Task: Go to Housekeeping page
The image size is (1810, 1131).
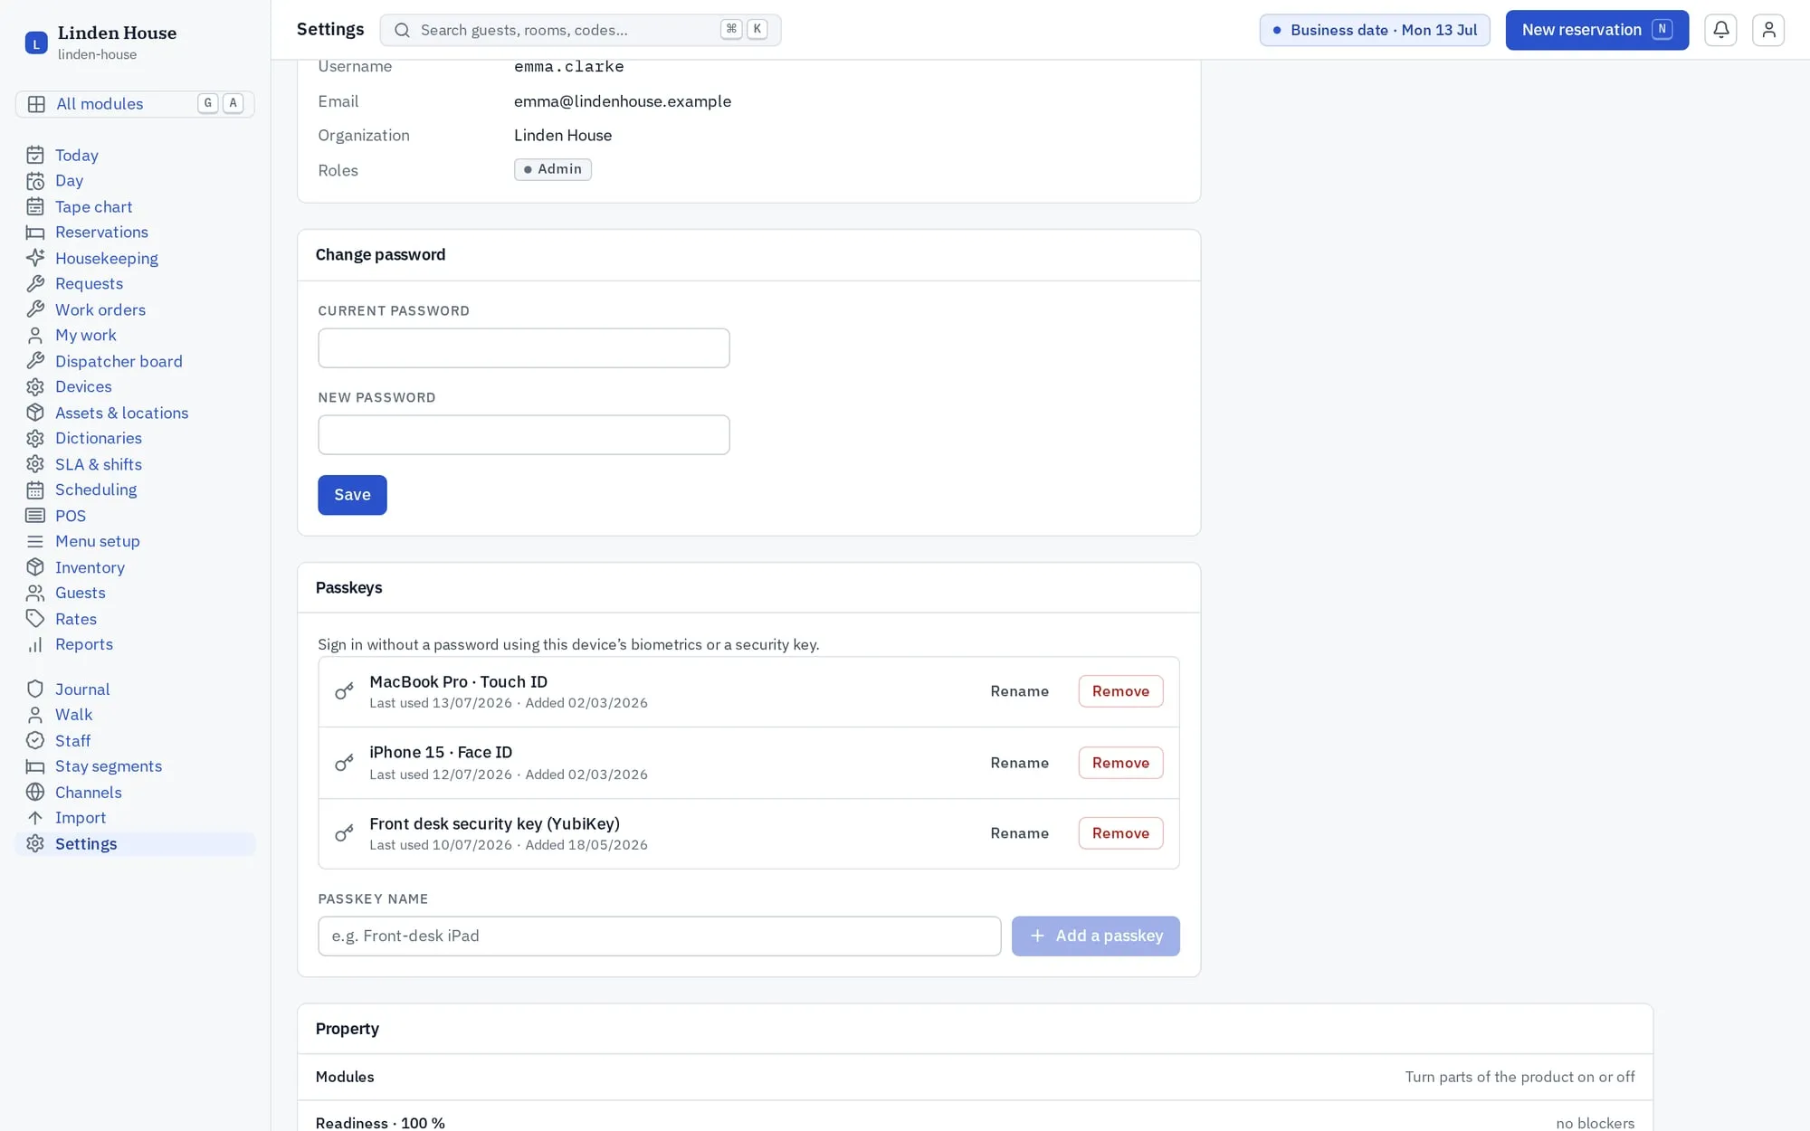Action: pos(135,259)
